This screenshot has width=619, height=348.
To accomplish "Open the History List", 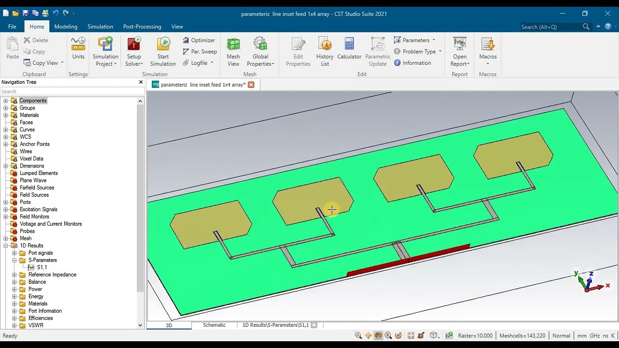I will pyautogui.click(x=325, y=52).
